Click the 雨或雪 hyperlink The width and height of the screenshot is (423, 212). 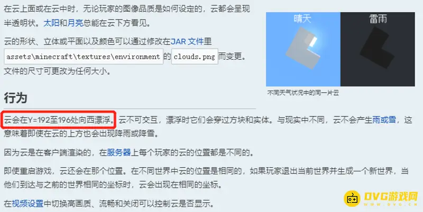384,120
